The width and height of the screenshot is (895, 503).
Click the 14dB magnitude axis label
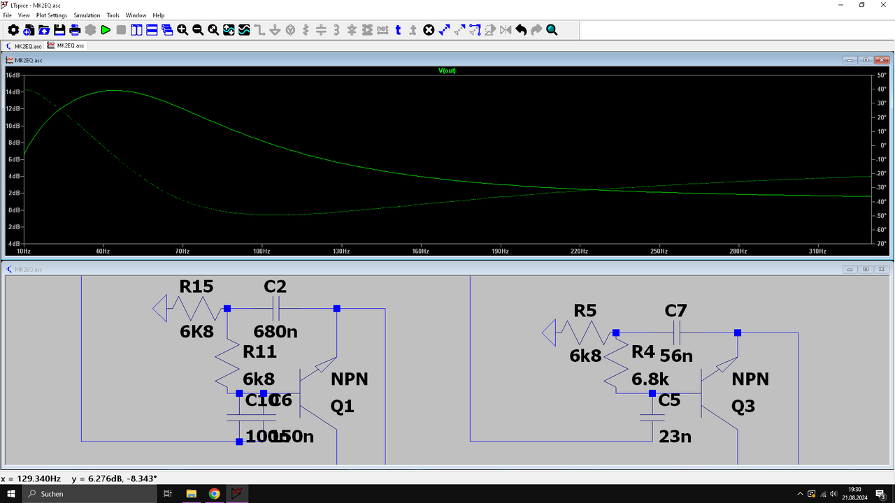click(13, 92)
